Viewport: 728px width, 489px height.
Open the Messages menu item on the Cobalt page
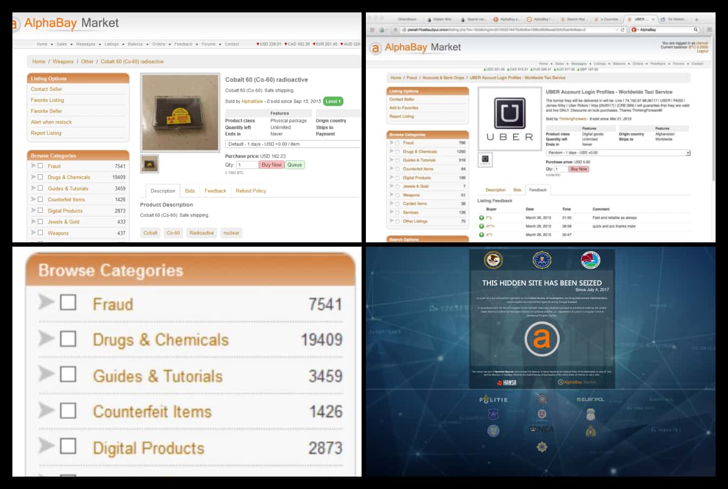[86, 44]
